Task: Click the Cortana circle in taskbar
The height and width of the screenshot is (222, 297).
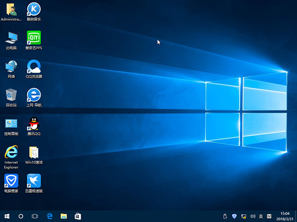Action: (x=21, y=216)
